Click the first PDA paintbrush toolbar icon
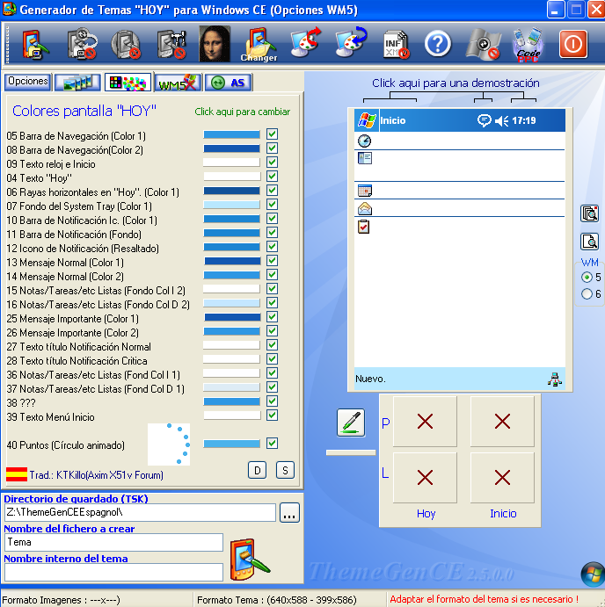Viewport: 605px width, 607px height. coord(36,44)
